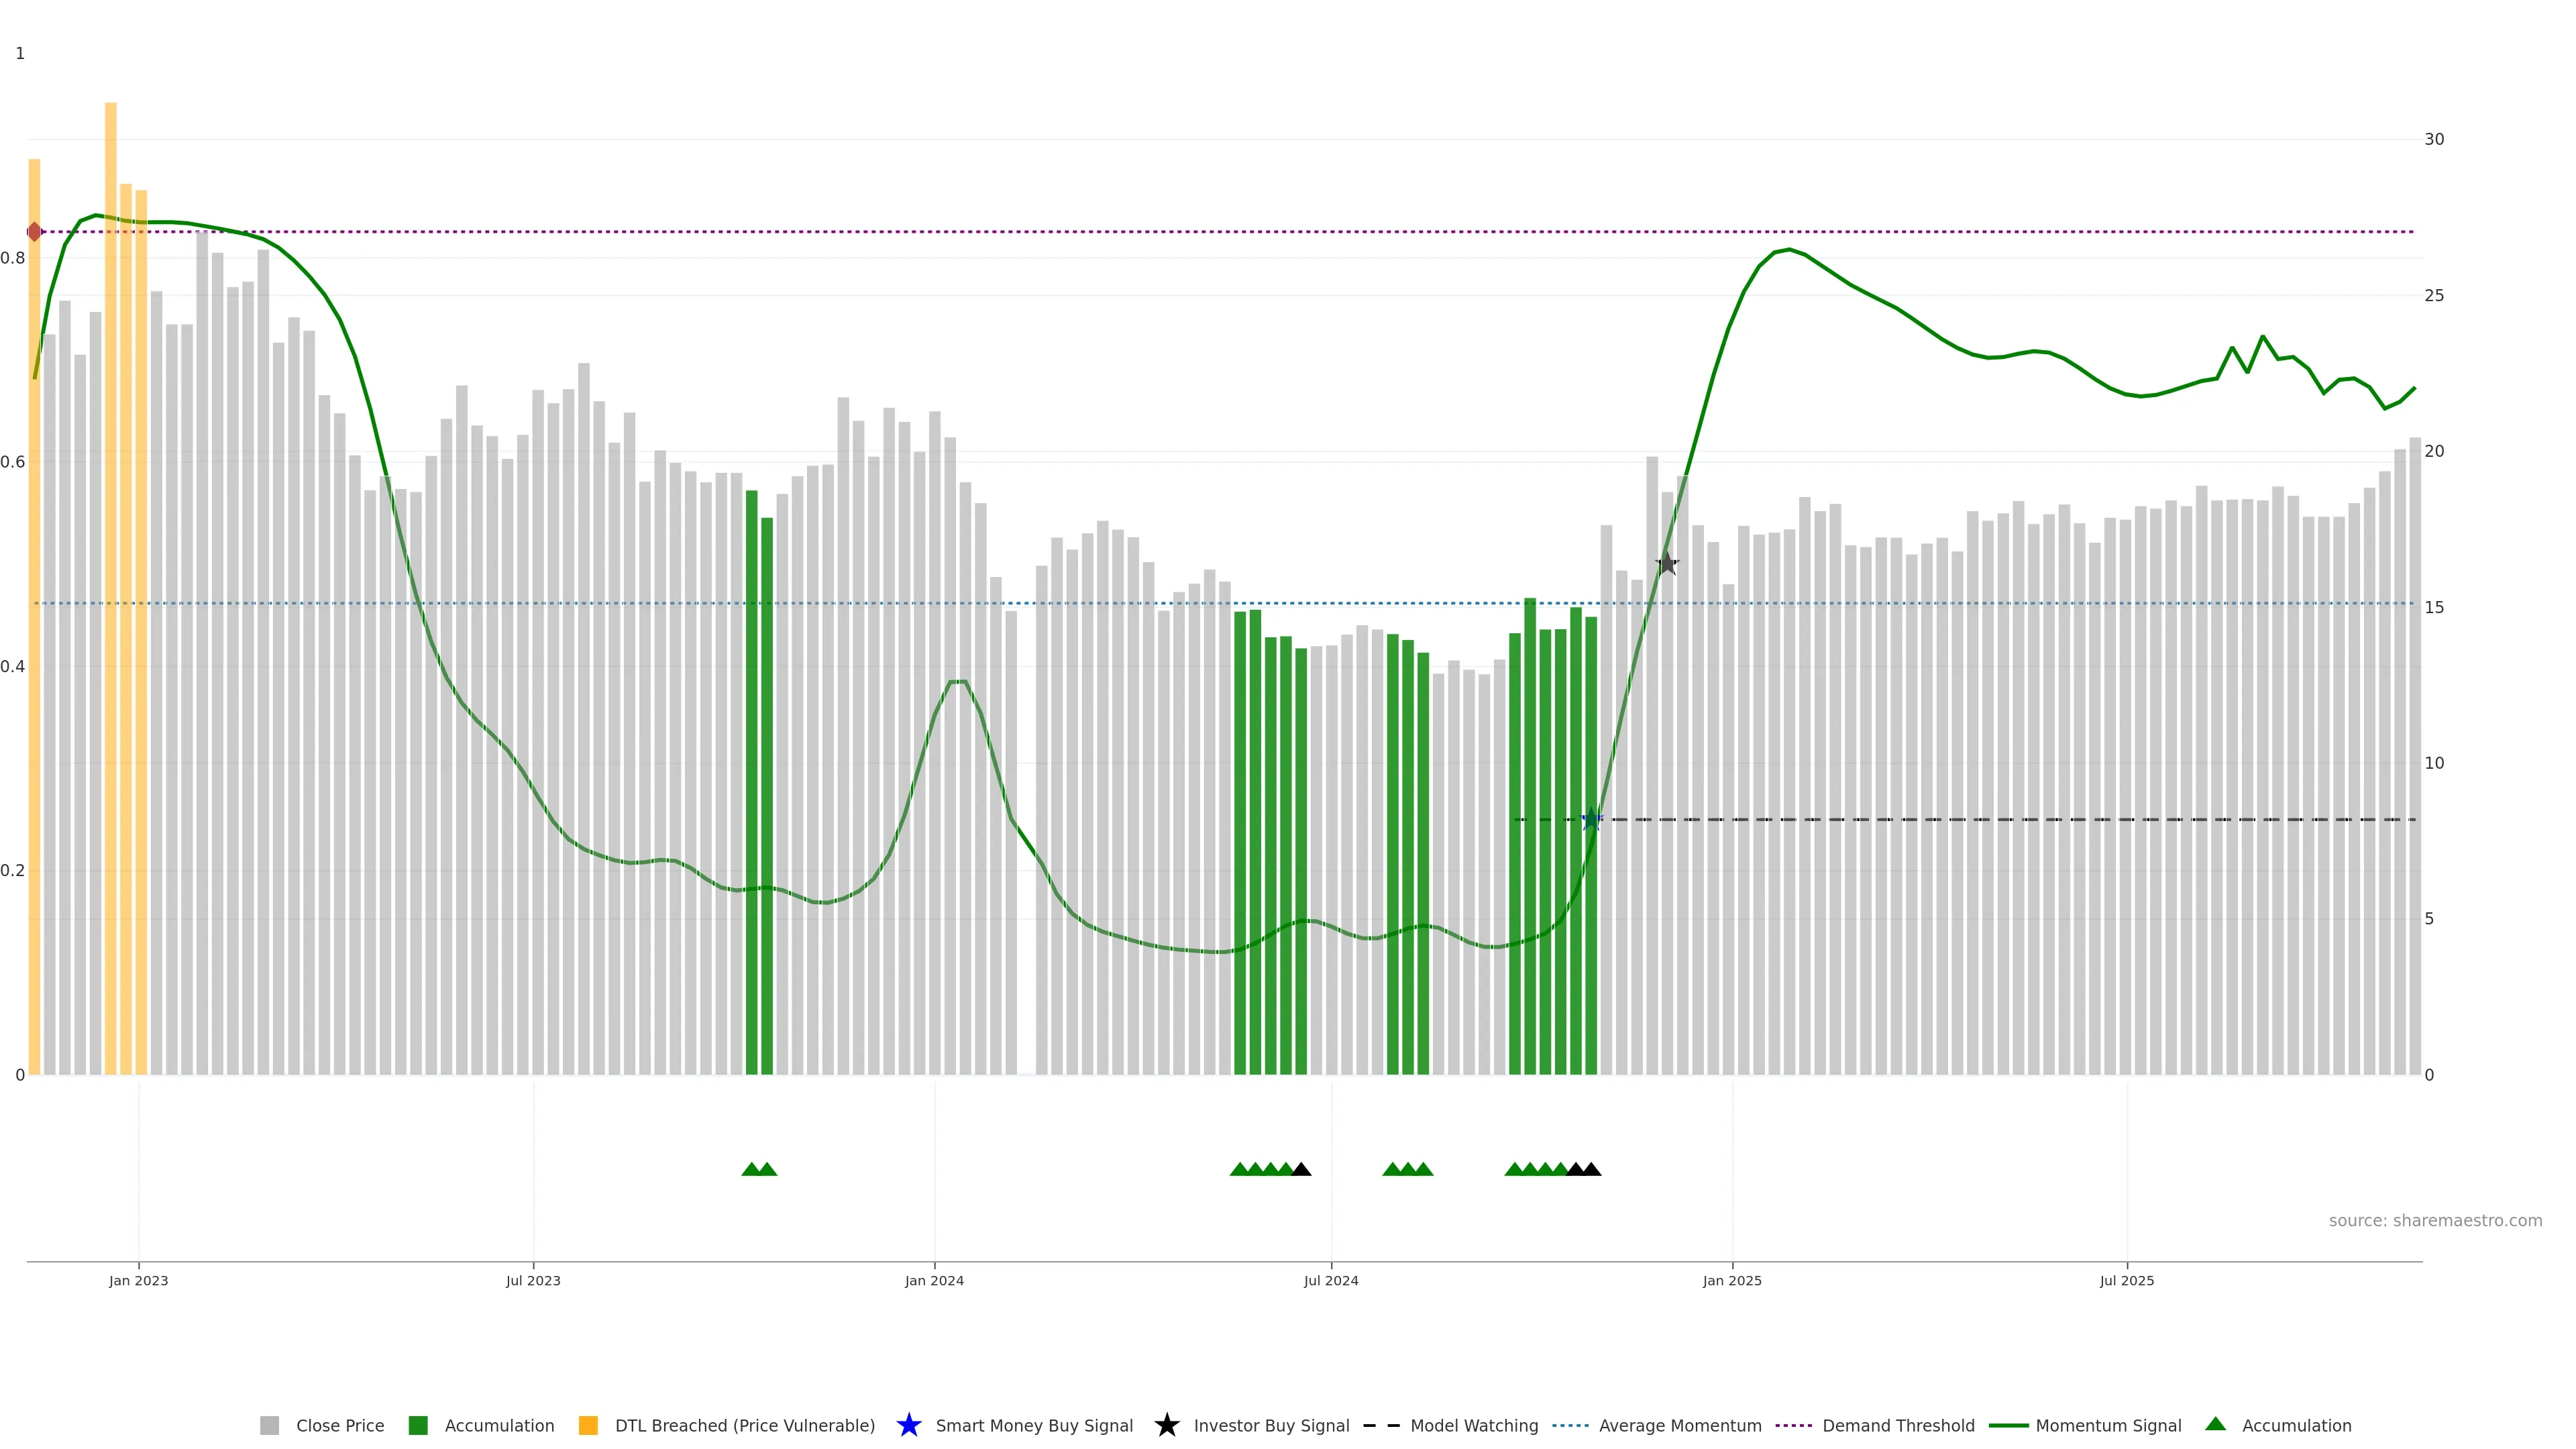Click the blue star marker on the chart
Screen dimensions: 2576x1449
coord(1591,820)
